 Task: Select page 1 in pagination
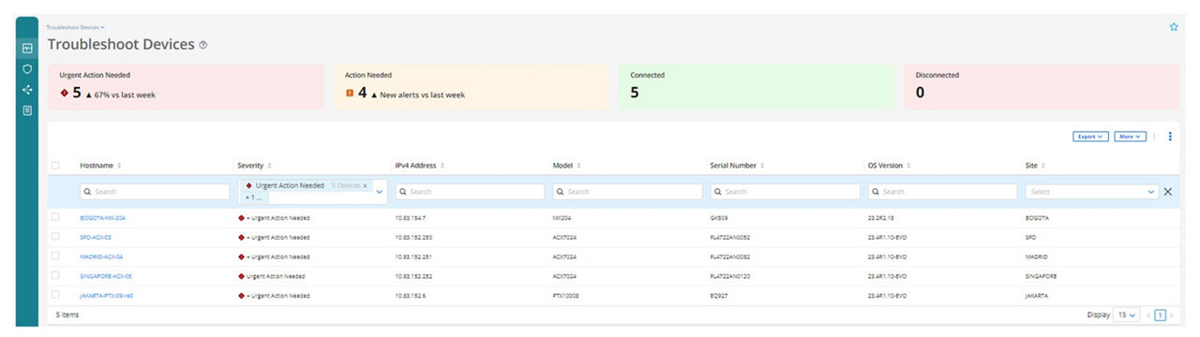pos(1160,315)
